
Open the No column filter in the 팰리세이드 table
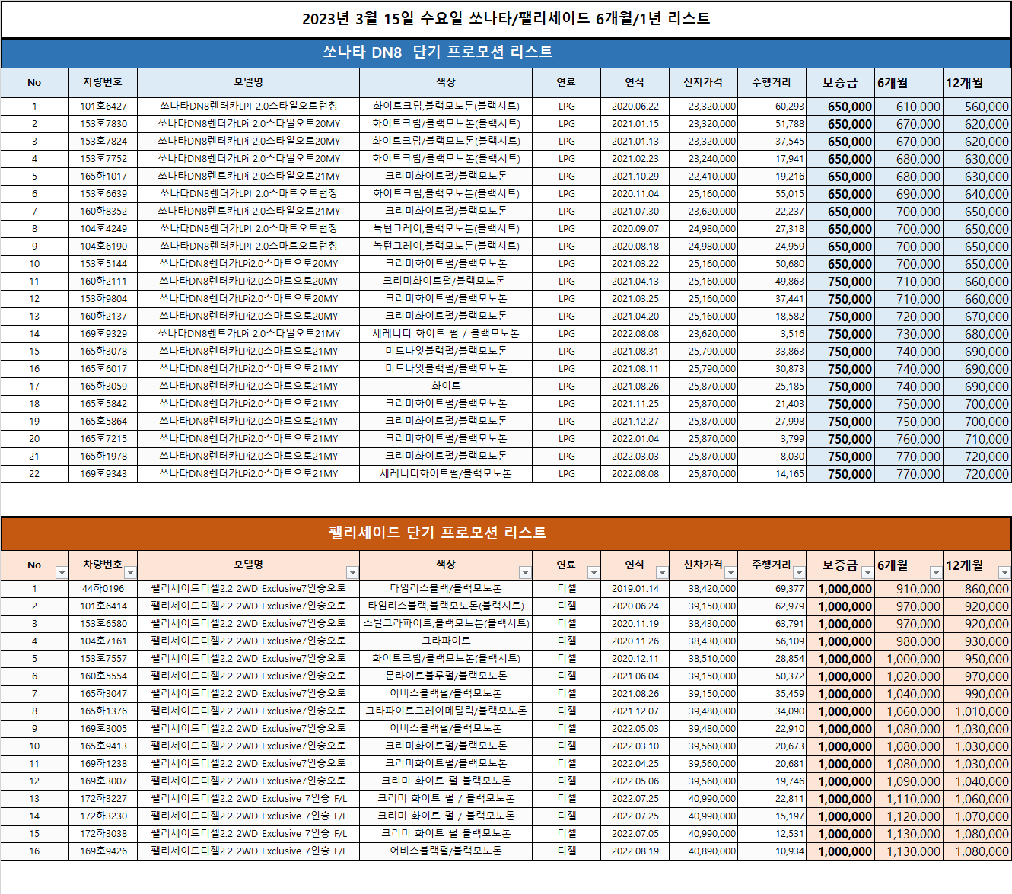[x=62, y=573]
